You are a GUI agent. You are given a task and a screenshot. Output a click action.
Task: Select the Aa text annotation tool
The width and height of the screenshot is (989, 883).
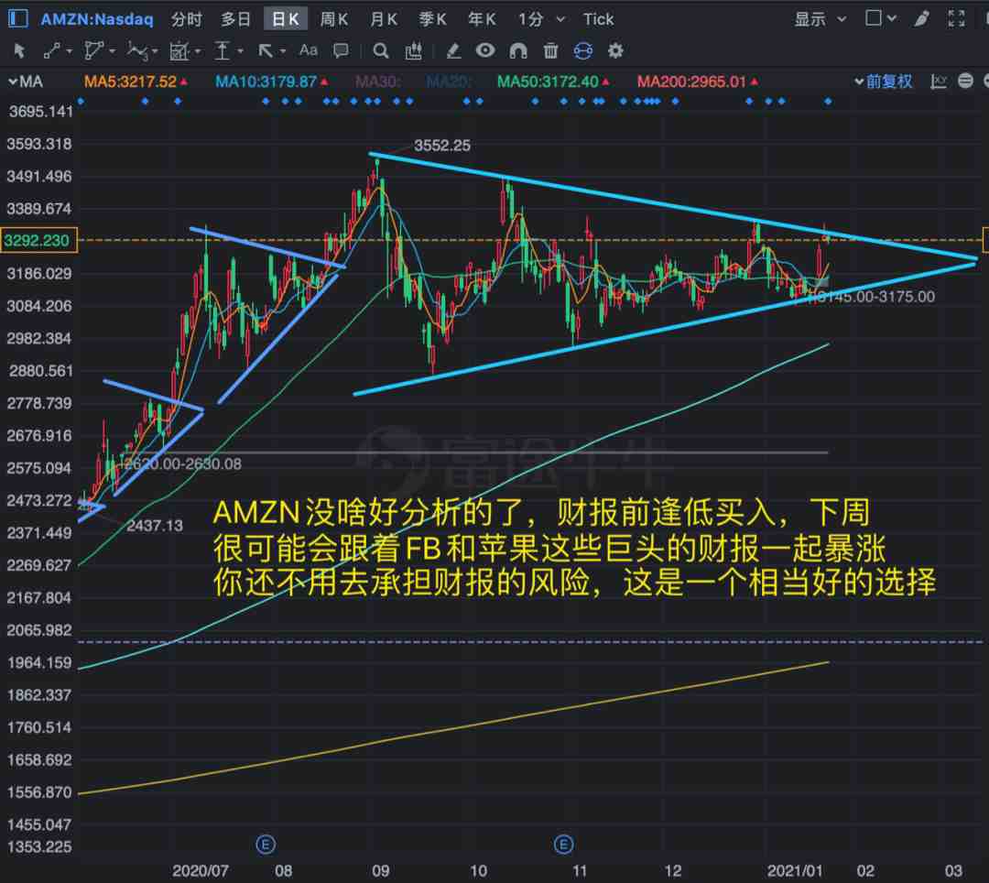click(x=309, y=50)
